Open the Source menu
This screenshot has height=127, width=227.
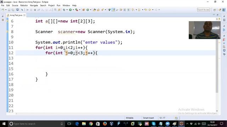15,6
